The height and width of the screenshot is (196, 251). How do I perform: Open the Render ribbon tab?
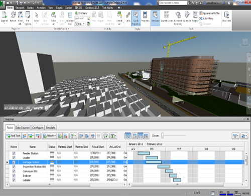(x=68, y=8)
